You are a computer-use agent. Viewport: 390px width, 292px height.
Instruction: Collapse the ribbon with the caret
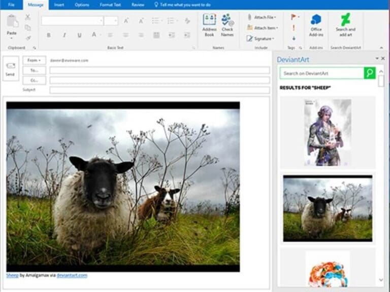coord(381,48)
